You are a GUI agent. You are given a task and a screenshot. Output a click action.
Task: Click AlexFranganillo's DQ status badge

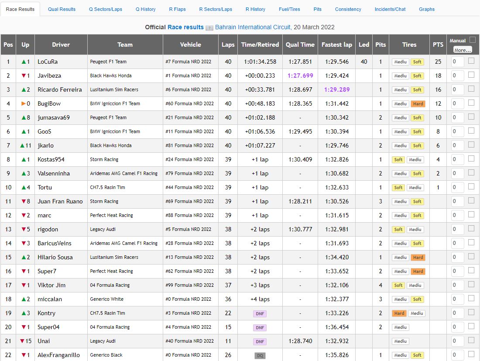click(260, 355)
